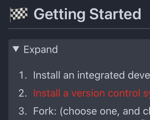Viewport: 150px width, 120px height.
Task: Click the word control in red link
Action: point(124,93)
